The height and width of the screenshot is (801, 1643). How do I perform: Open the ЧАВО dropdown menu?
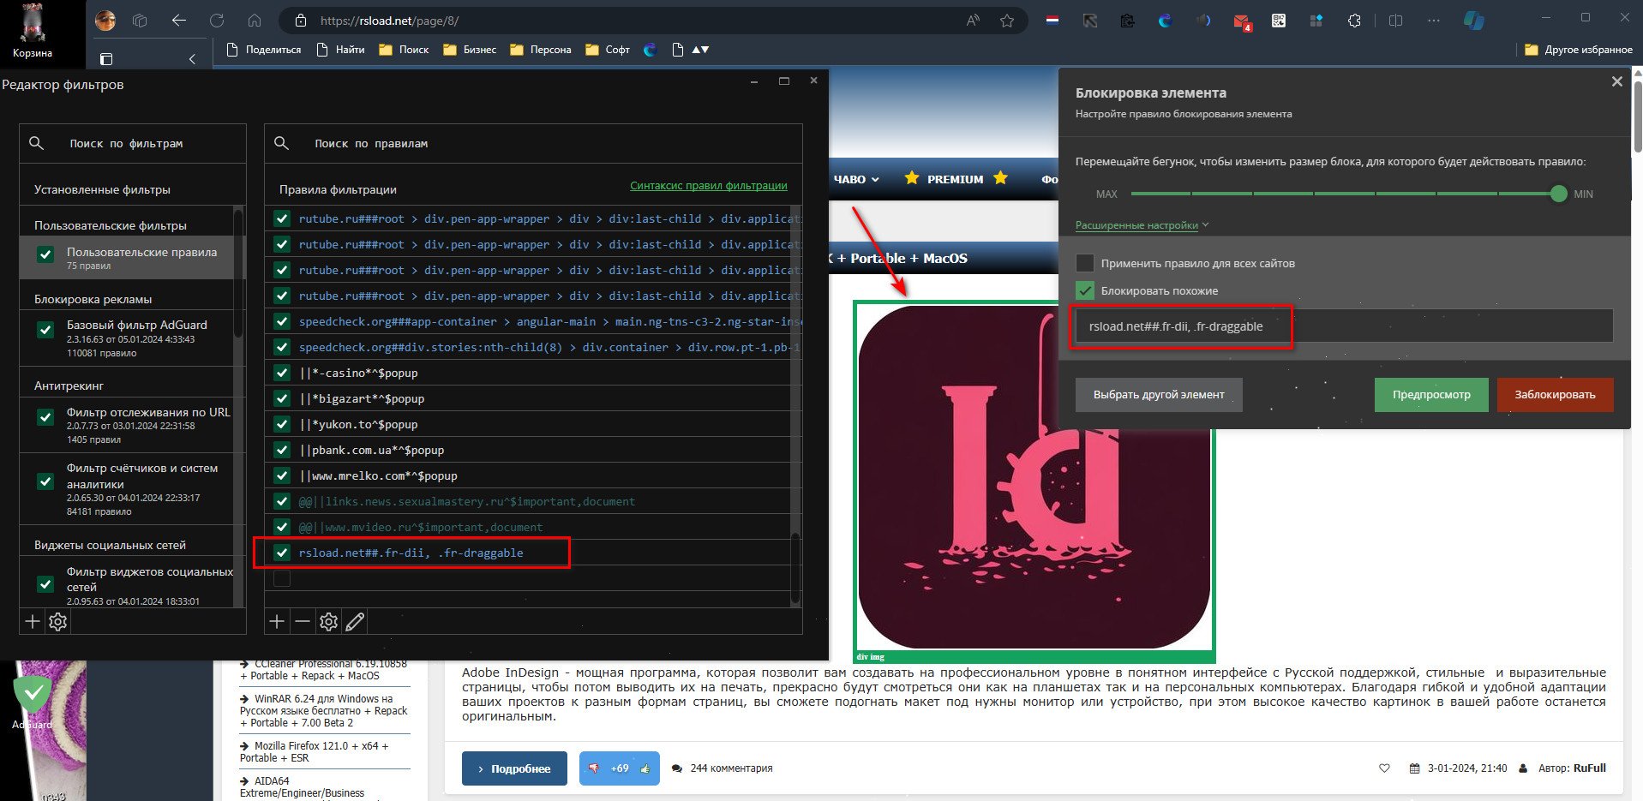[x=856, y=179]
